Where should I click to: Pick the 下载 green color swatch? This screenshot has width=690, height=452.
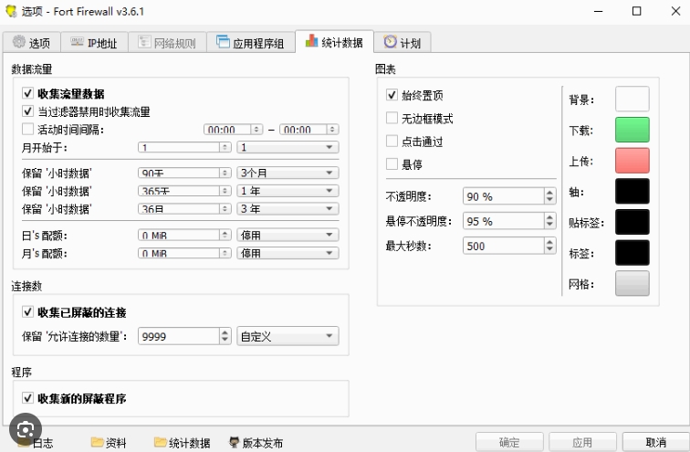(x=632, y=130)
